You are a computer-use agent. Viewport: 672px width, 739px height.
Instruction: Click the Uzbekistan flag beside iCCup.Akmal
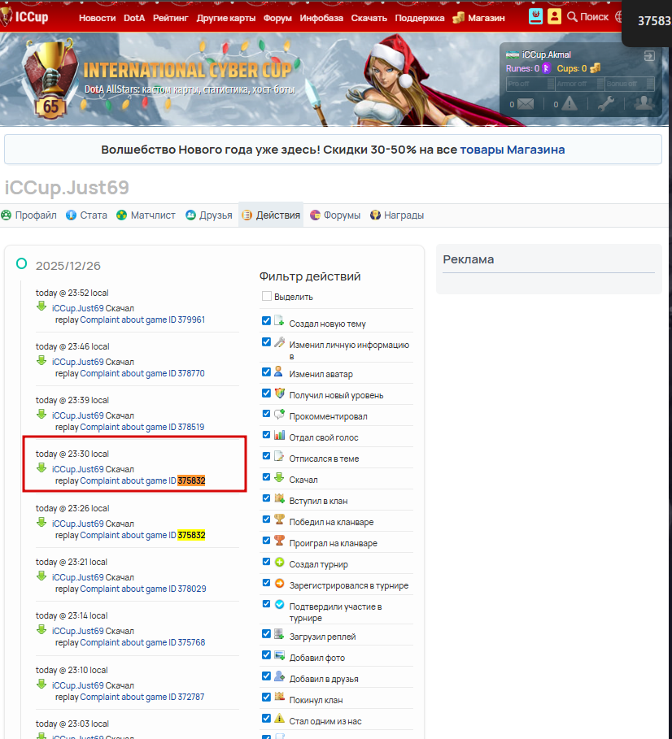point(512,54)
